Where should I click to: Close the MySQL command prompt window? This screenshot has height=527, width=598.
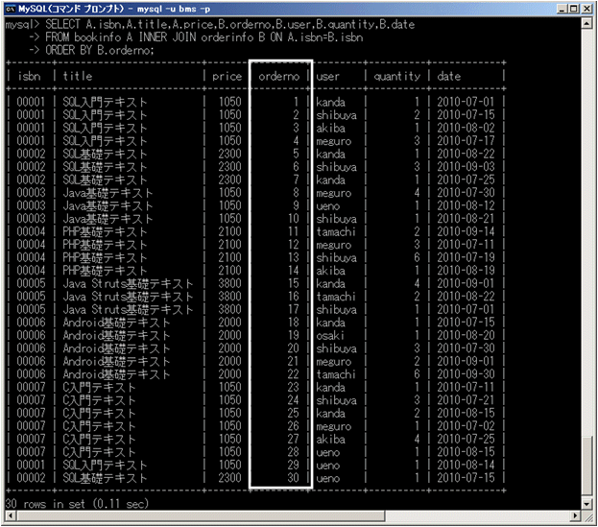[586, 9]
